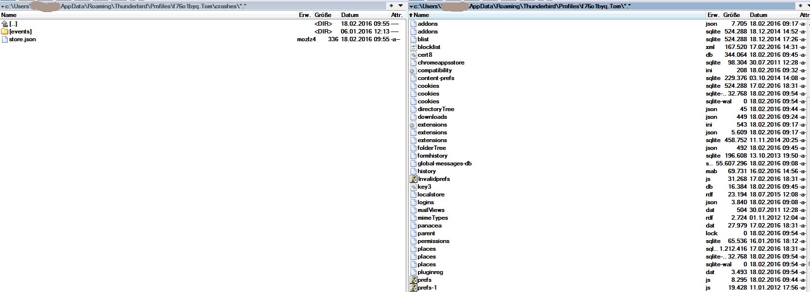Click the date 30.07.2011 12:28 of chromeappsstore

point(774,63)
